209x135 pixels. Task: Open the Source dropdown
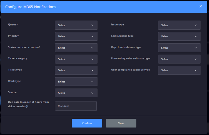(76, 93)
